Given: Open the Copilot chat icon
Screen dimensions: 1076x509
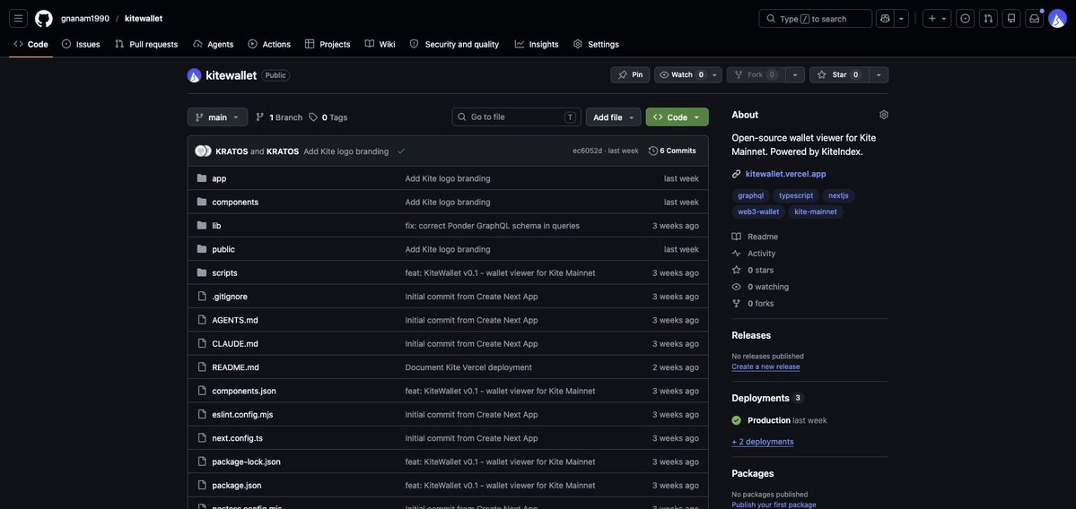Looking at the screenshot, I should click(885, 19).
